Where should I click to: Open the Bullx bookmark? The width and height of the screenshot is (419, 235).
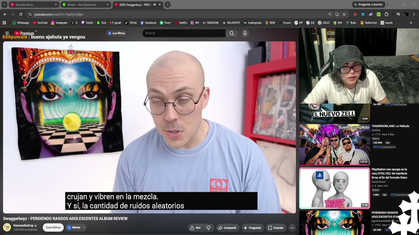tap(351, 23)
